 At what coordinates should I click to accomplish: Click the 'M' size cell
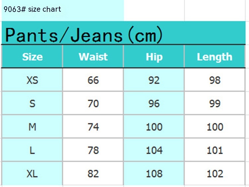pos(32,127)
